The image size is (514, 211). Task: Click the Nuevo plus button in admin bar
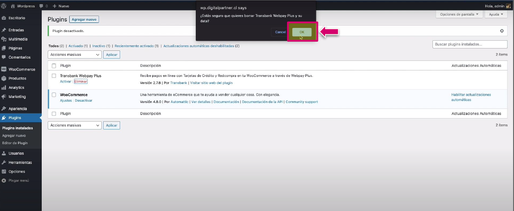coord(61,6)
